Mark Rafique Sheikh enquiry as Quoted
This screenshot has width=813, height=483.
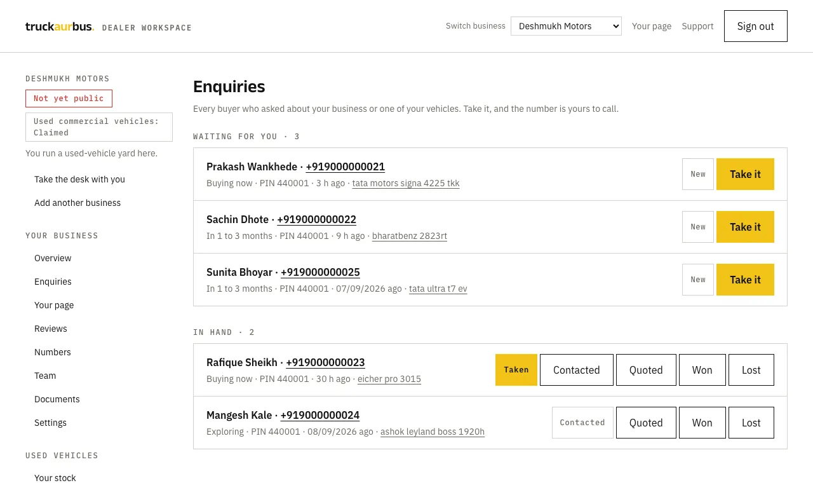tap(646, 370)
